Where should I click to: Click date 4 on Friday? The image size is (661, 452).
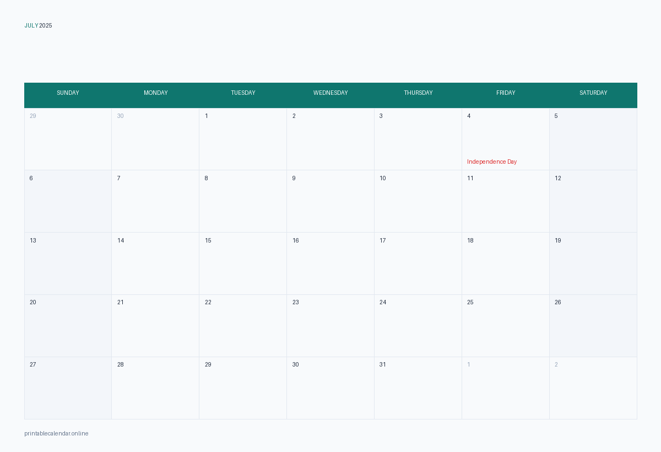point(469,116)
